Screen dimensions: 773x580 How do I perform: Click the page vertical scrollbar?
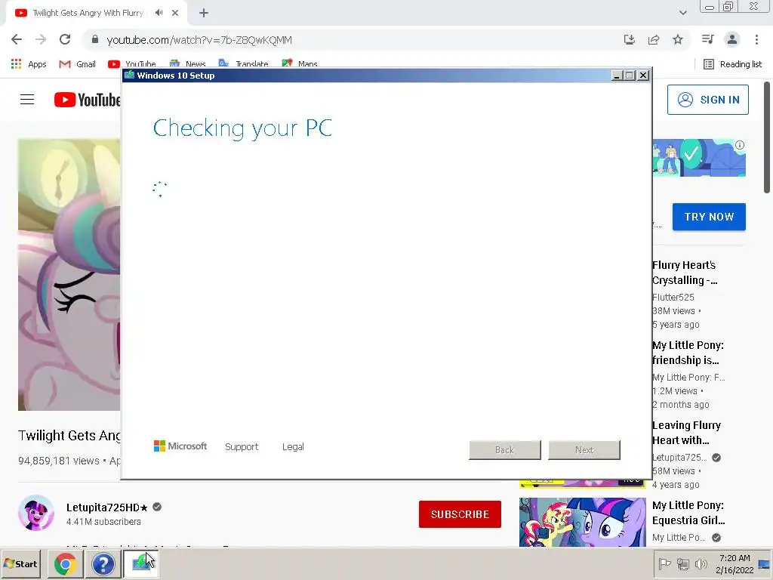point(767,137)
